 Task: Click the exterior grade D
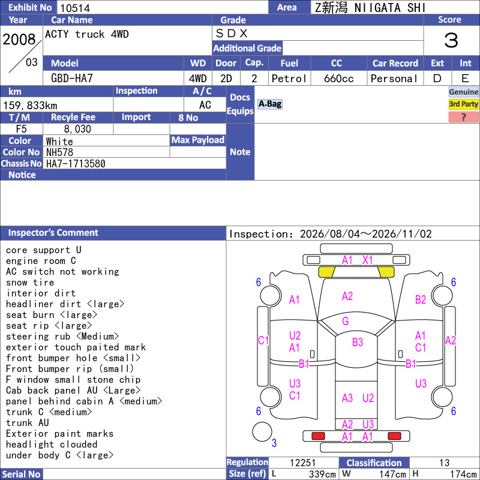(x=437, y=79)
